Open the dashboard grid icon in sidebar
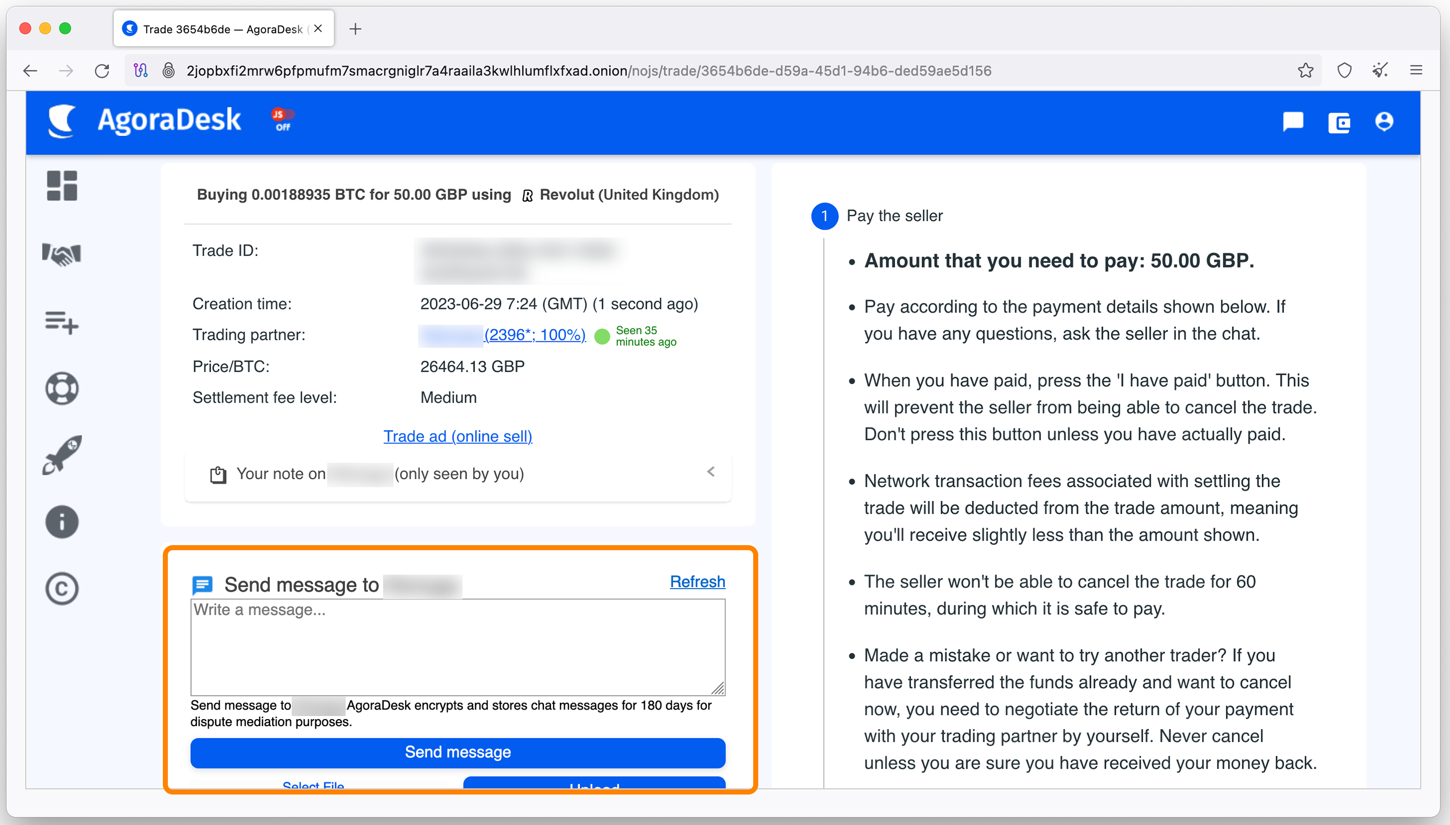Screen dimensions: 1450x825 pos(62,186)
